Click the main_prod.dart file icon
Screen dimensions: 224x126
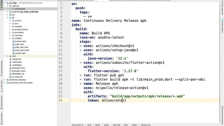point(13,50)
